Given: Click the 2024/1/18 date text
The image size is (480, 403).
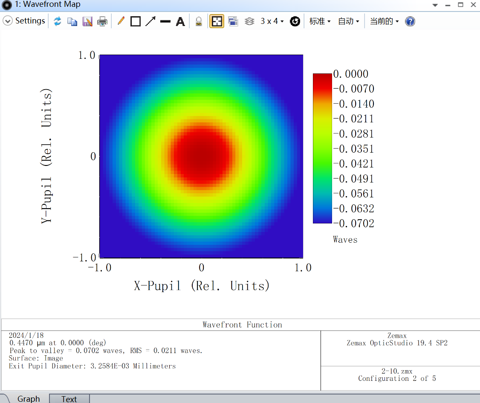Looking at the screenshot, I should tap(26, 335).
